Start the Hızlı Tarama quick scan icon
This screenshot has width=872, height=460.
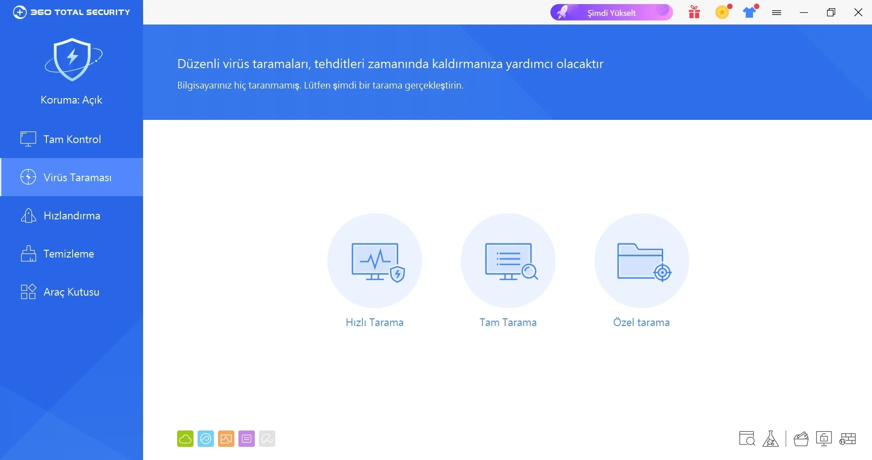pos(375,261)
